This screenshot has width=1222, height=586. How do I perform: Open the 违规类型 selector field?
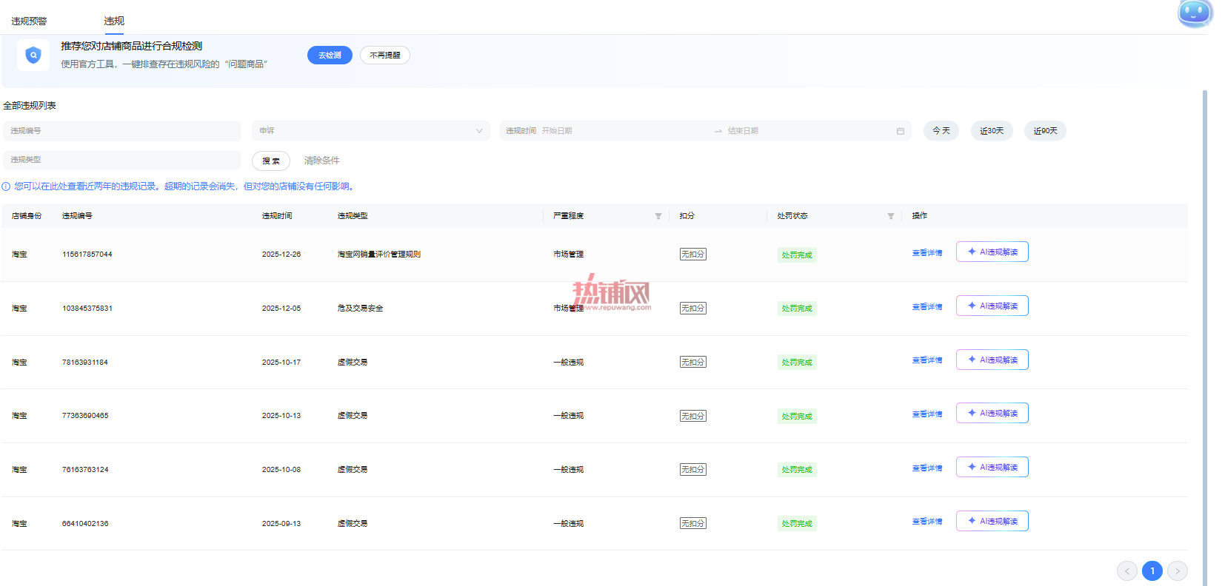pos(122,160)
